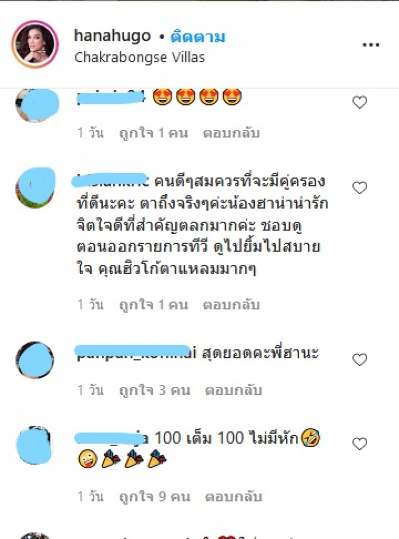Open avatar of the first commenter

37,104
